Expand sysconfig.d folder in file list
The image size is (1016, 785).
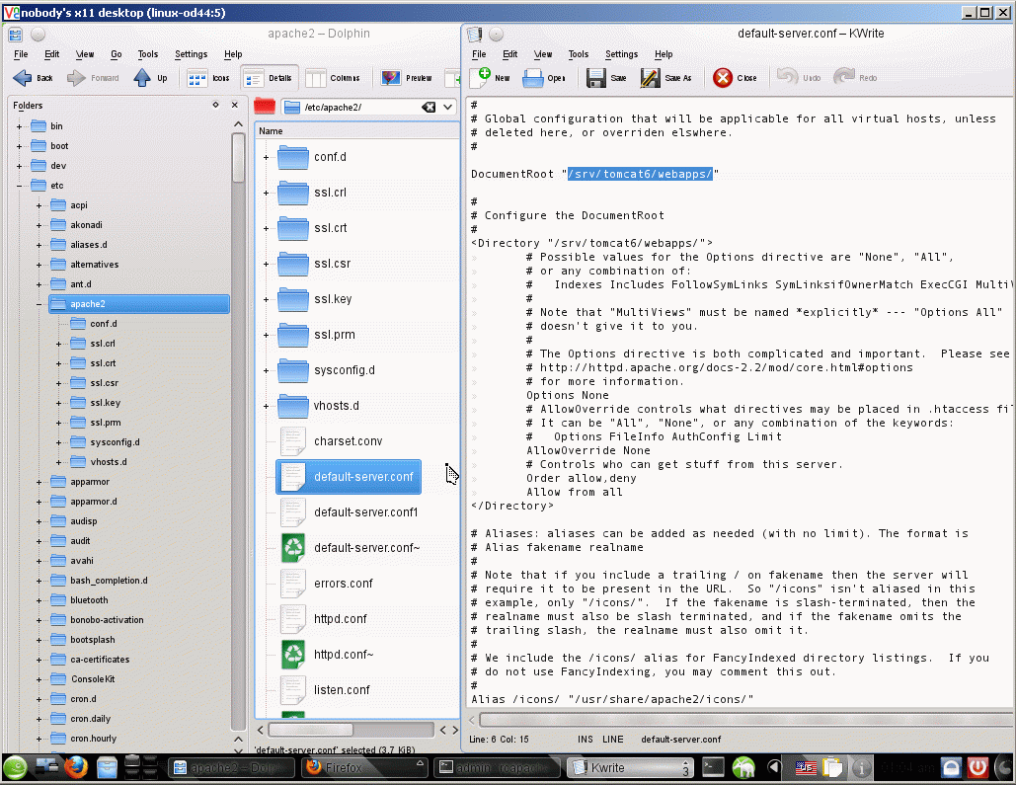[x=266, y=371]
